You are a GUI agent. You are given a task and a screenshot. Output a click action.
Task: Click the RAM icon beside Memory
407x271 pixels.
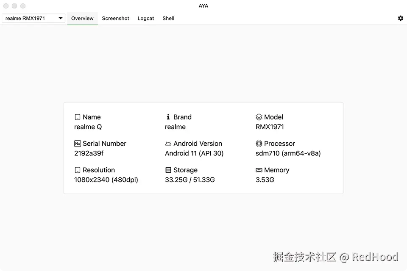pos(259,170)
